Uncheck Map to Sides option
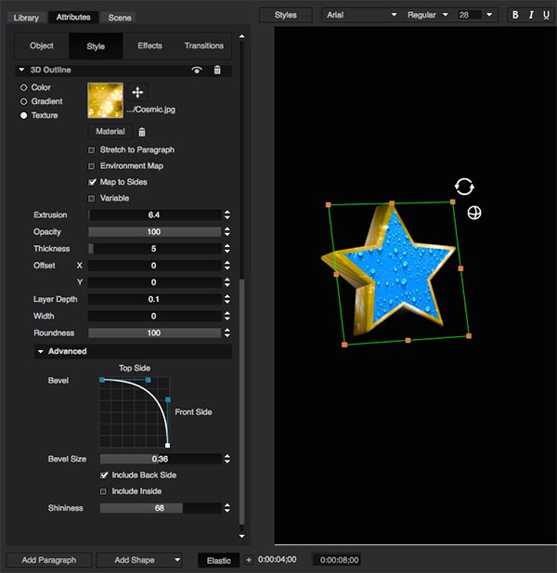Image resolution: width=557 pixels, height=573 pixels. coord(91,182)
